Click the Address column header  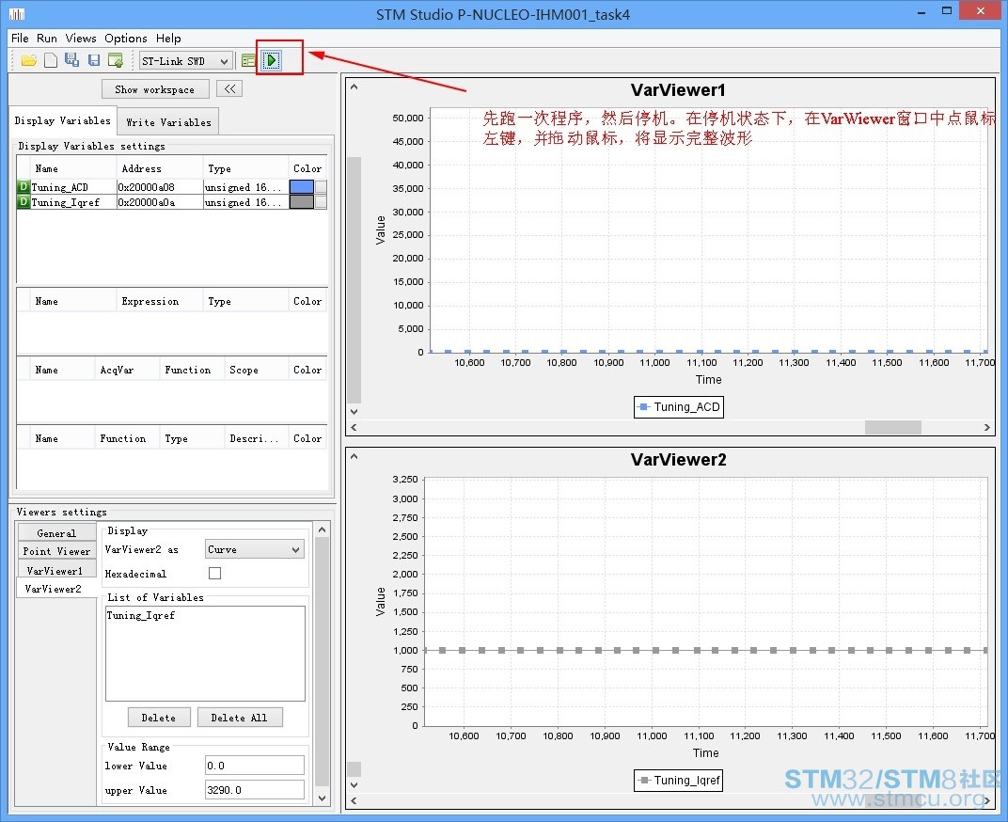pyautogui.click(x=160, y=168)
